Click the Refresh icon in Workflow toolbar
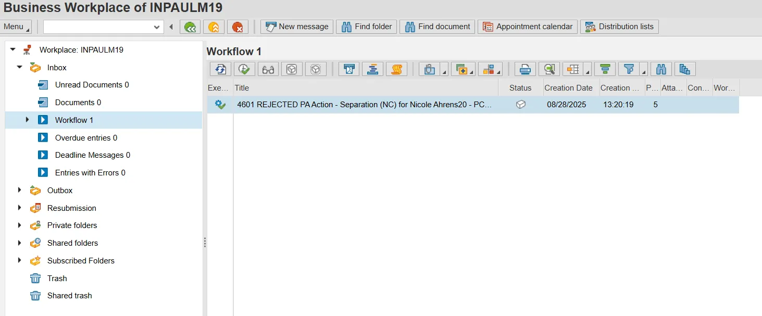Image resolution: width=762 pixels, height=316 pixels. (x=220, y=69)
